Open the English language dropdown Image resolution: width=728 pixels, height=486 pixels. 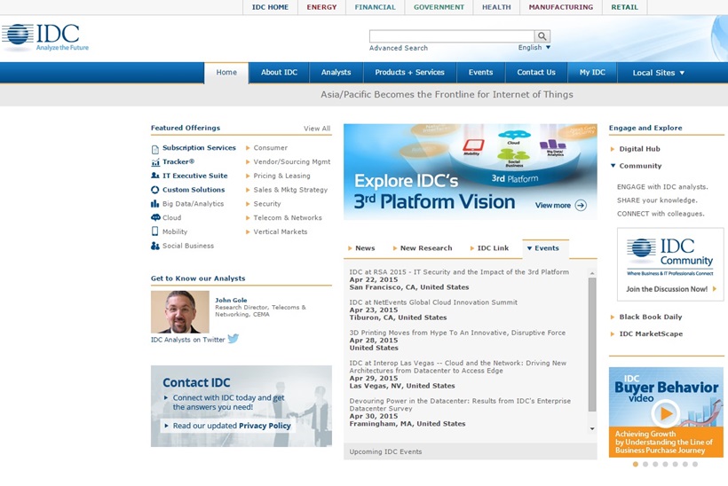point(534,47)
